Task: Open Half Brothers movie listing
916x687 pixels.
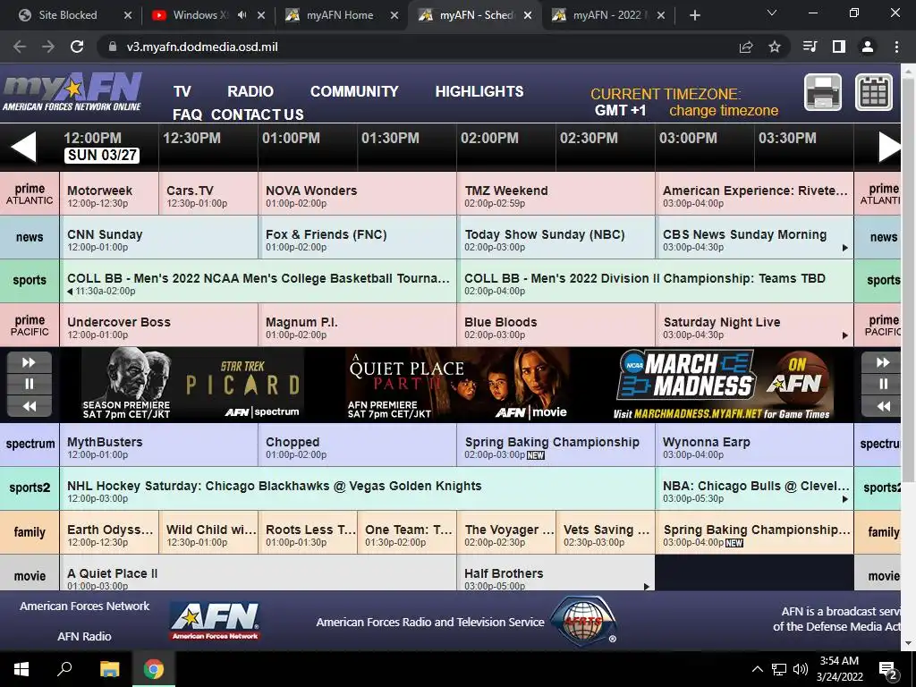Action: coord(556,572)
